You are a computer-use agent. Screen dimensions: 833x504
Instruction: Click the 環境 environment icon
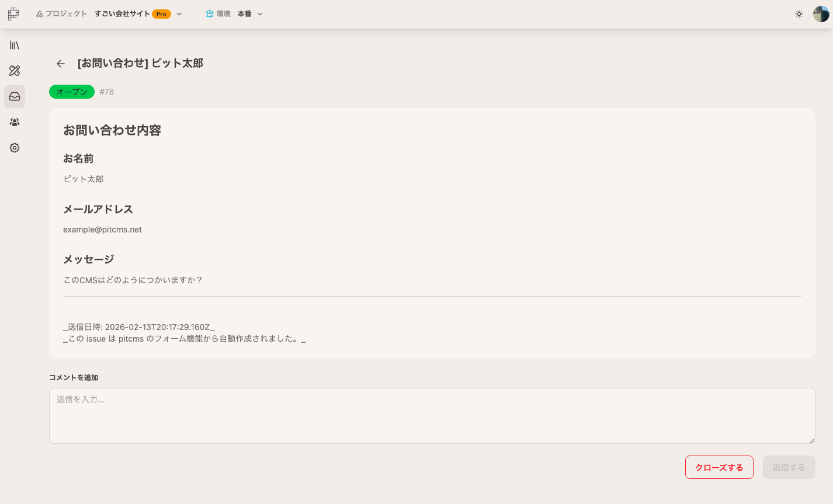[210, 14]
